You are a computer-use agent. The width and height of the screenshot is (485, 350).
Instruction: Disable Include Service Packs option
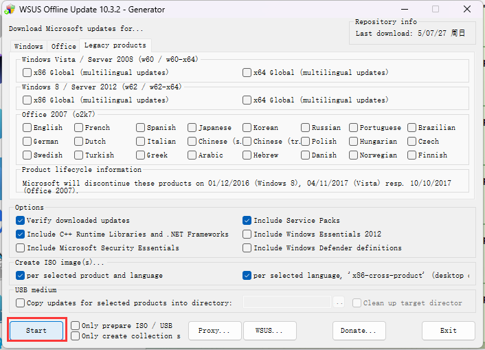tap(247, 221)
